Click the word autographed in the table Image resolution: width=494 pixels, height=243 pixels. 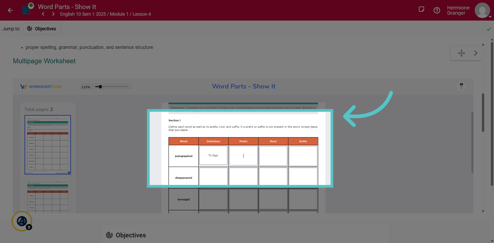point(183,156)
